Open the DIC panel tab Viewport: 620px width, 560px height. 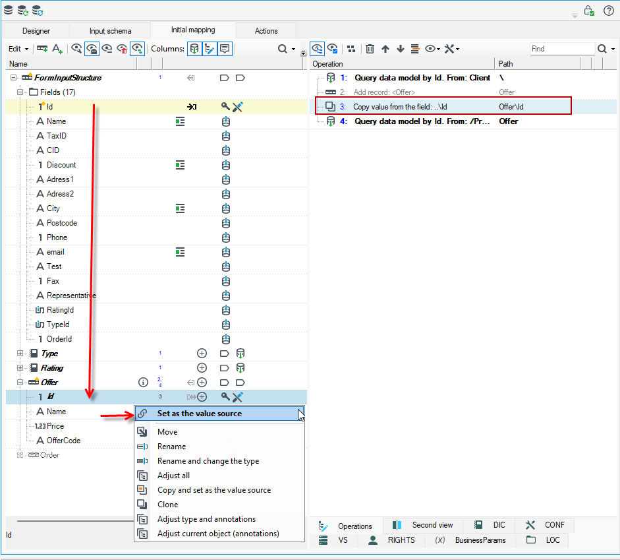tap(490, 525)
